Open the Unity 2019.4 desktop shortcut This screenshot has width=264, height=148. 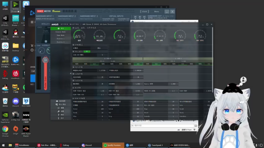[x=5, y=20]
